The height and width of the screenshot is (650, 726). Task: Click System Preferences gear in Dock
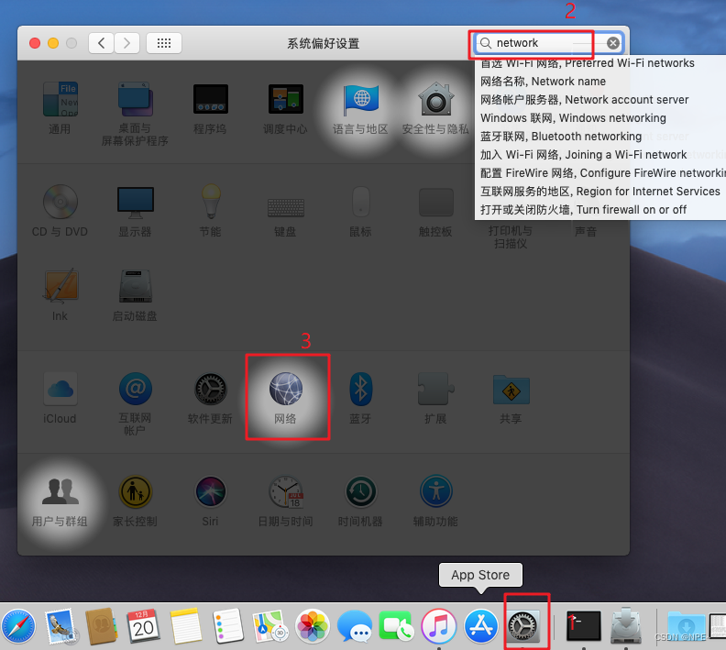(523, 626)
